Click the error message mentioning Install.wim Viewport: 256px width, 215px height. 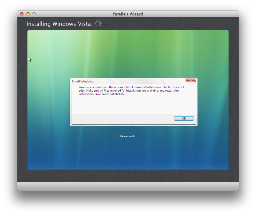131,90
